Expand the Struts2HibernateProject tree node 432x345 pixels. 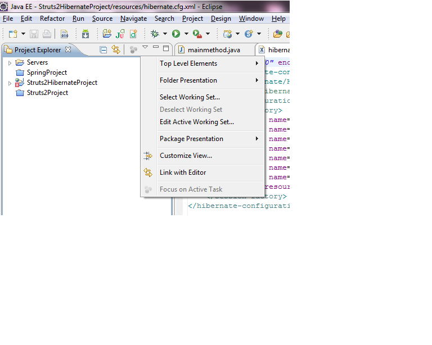[10, 83]
